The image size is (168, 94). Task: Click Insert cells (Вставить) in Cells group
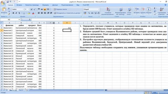pos(136,11)
